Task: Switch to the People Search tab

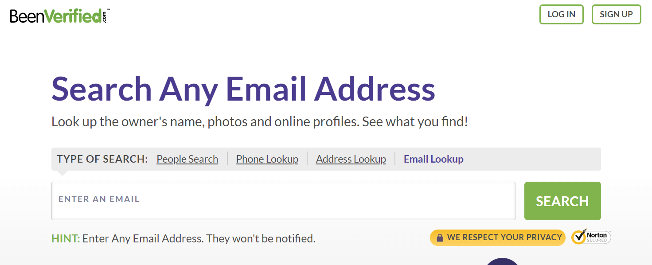Action: pos(187,159)
